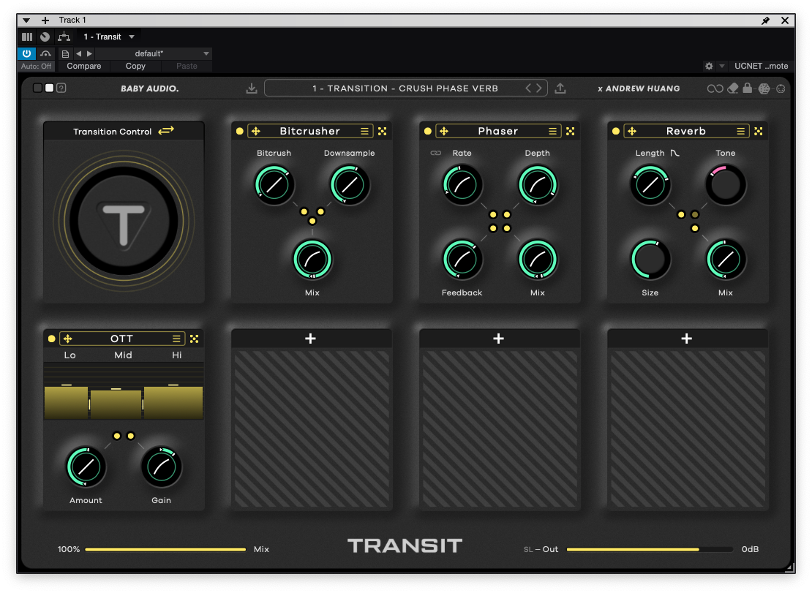Click the padlock icon in plugin header
The image size is (812, 593).
click(747, 88)
